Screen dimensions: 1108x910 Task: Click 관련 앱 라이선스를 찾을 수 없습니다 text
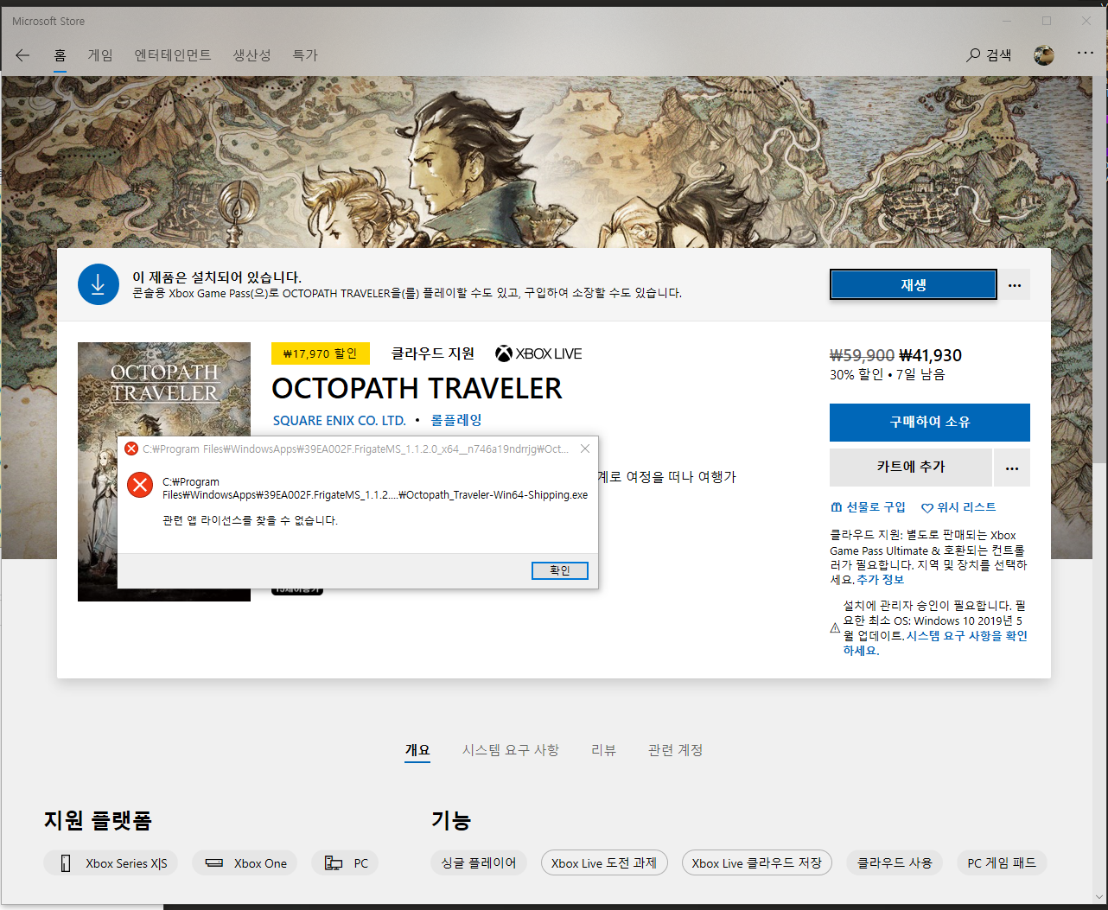click(x=250, y=520)
